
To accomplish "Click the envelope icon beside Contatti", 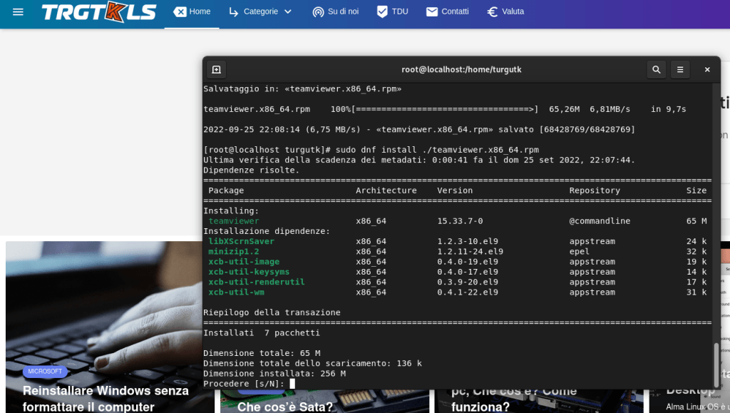I will [432, 12].
